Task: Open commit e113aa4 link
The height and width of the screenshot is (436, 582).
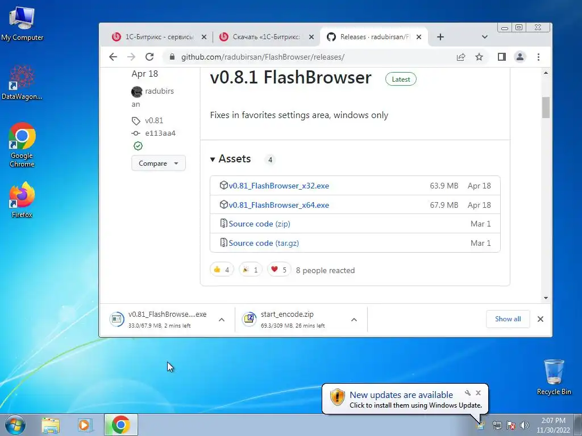Action: (160, 133)
